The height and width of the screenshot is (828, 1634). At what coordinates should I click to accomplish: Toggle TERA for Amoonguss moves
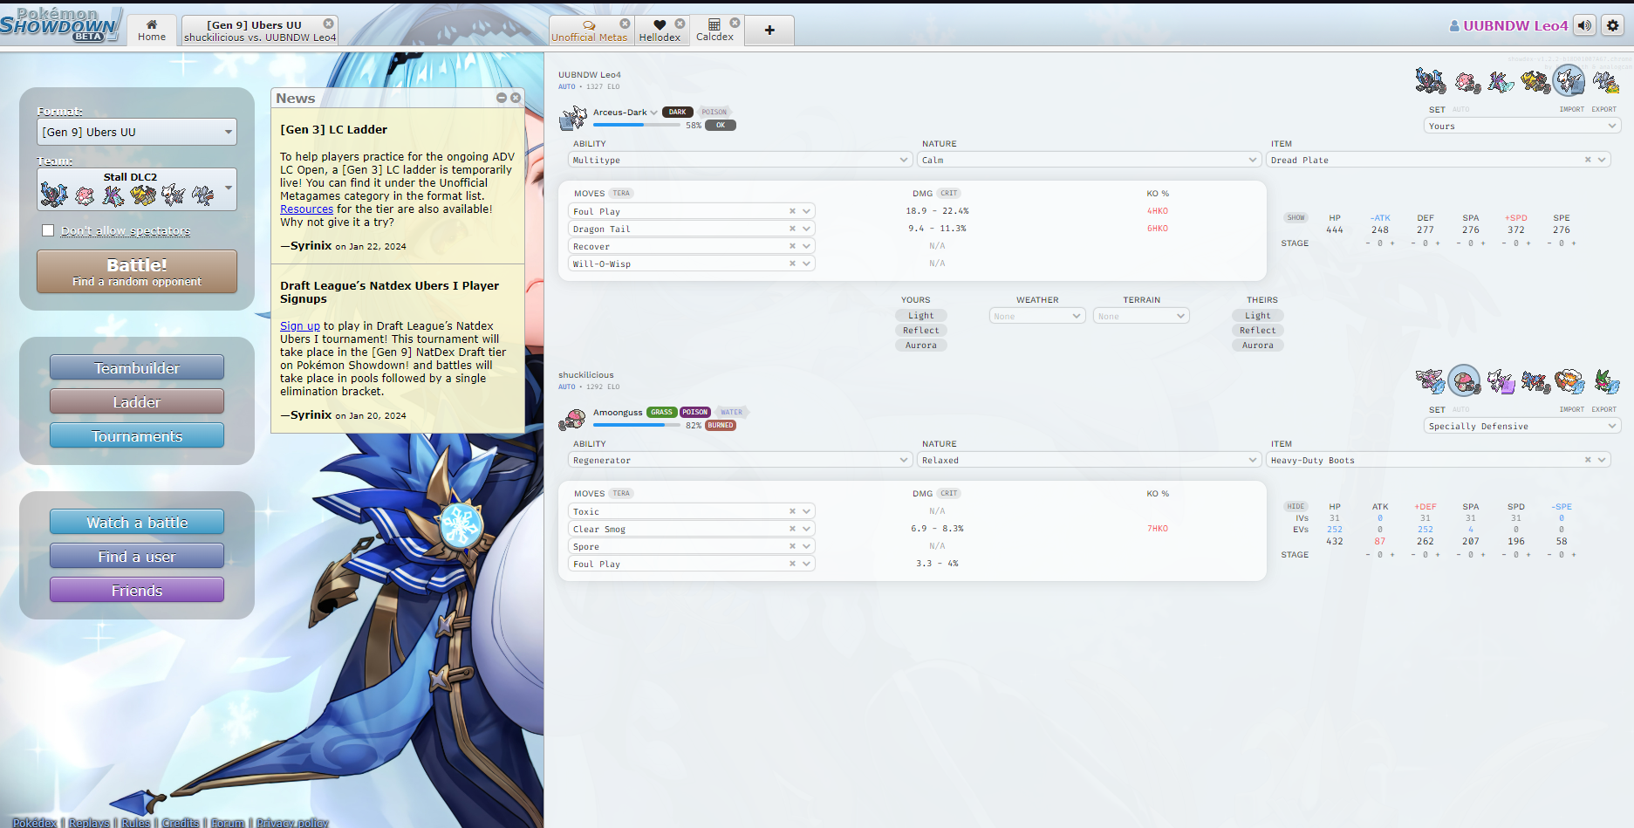(621, 493)
